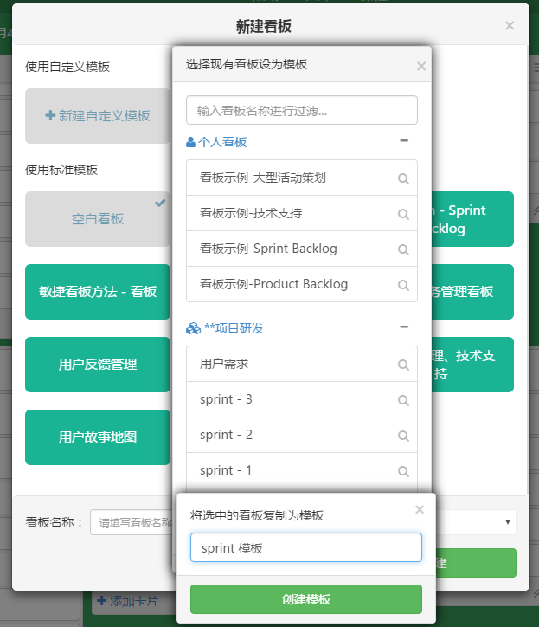Choose 敏捷看板方法 - 看板 template
Screen dimensions: 539x627
point(98,292)
